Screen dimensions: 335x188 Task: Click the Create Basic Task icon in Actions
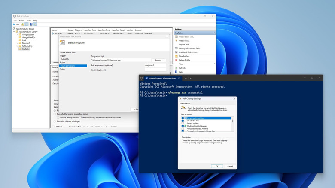176,37
